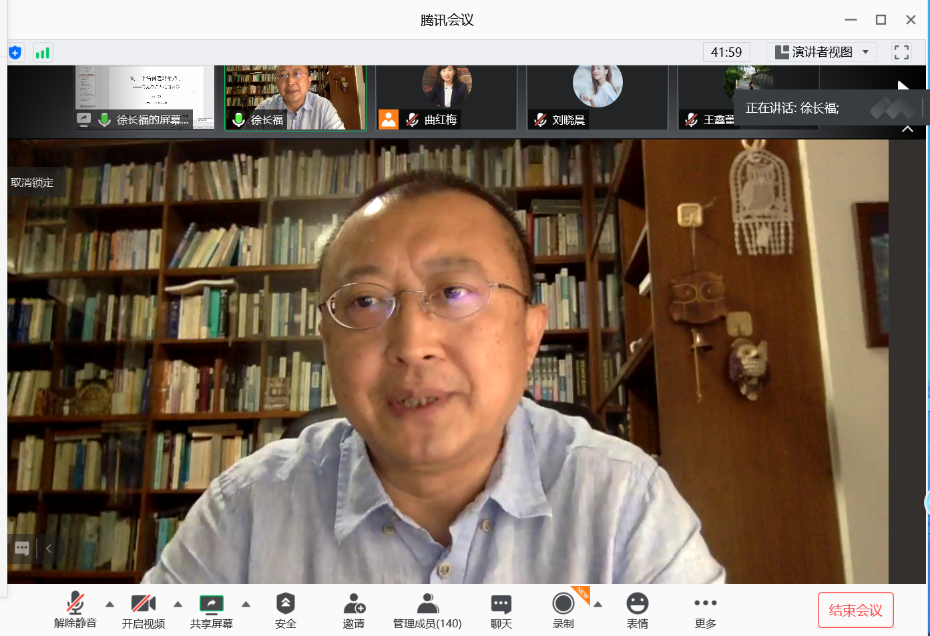Image resolution: width=930 pixels, height=636 pixels.
Task: Open the Chat (聊天) window
Action: tap(501, 610)
